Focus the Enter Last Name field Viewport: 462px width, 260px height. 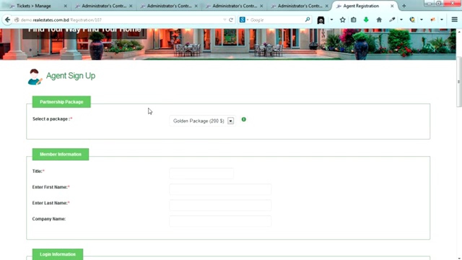pyautogui.click(x=220, y=205)
